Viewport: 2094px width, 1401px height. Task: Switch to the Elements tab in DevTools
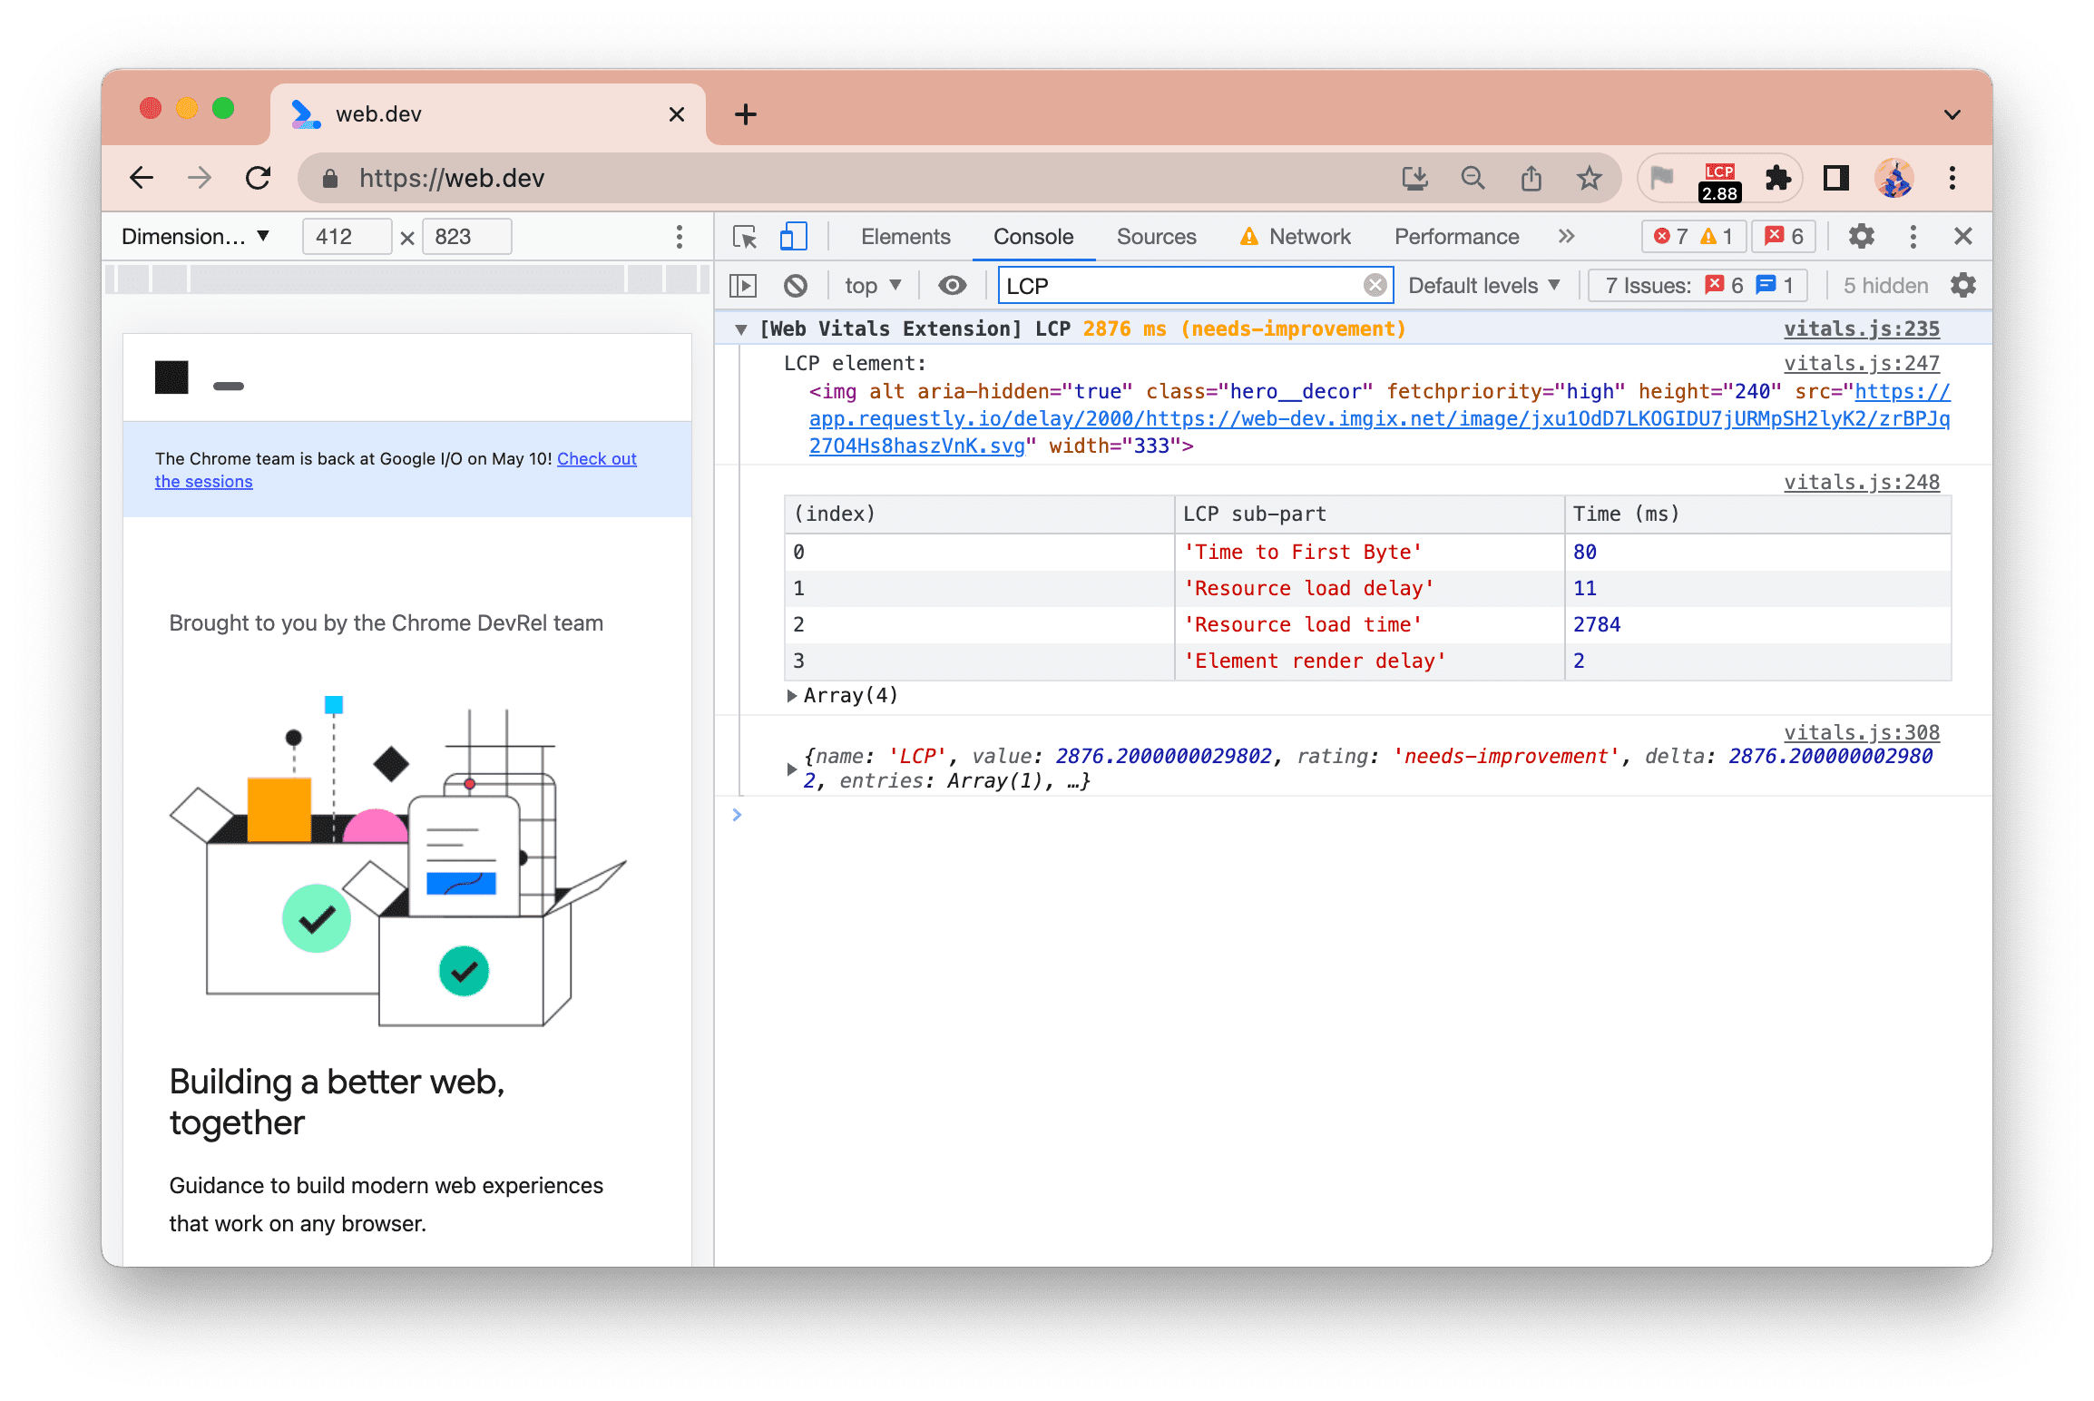click(905, 236)
